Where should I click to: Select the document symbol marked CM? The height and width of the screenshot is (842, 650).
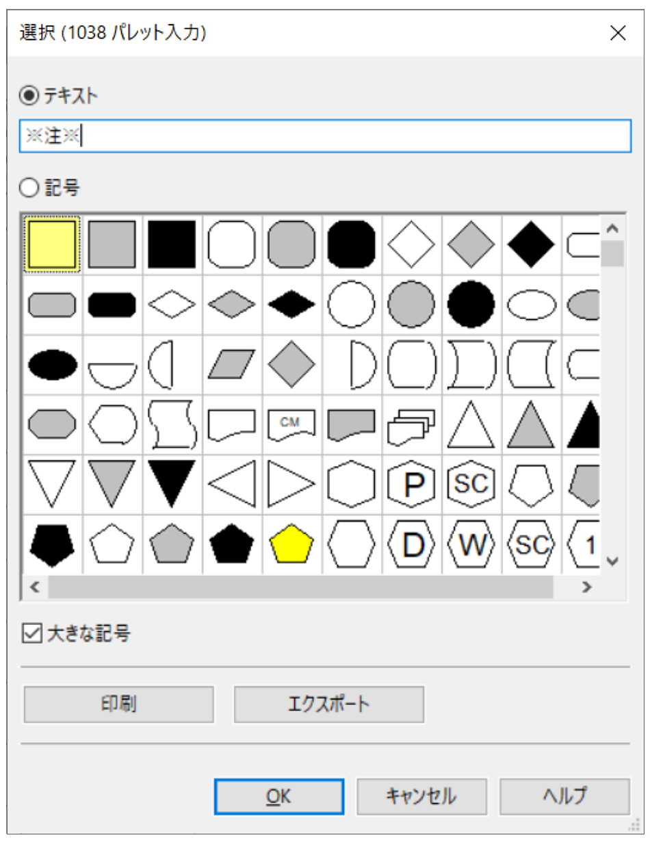291,424
